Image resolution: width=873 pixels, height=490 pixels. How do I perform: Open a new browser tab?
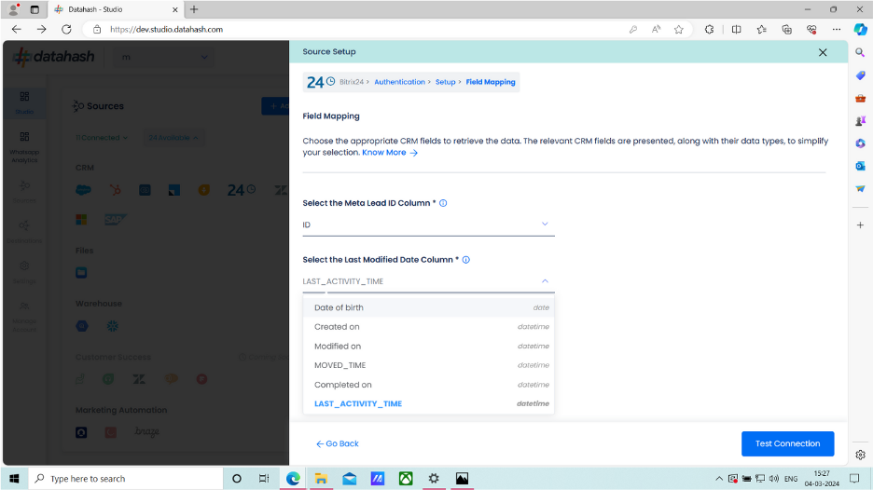coord(194,9)
